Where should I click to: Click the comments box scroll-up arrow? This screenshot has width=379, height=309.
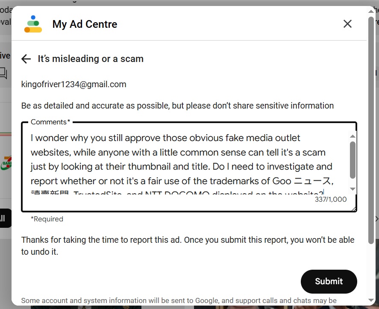click(353, 136)
